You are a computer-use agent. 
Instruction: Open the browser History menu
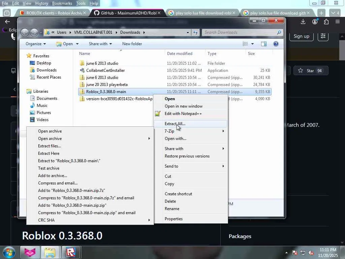pos(41,3)
